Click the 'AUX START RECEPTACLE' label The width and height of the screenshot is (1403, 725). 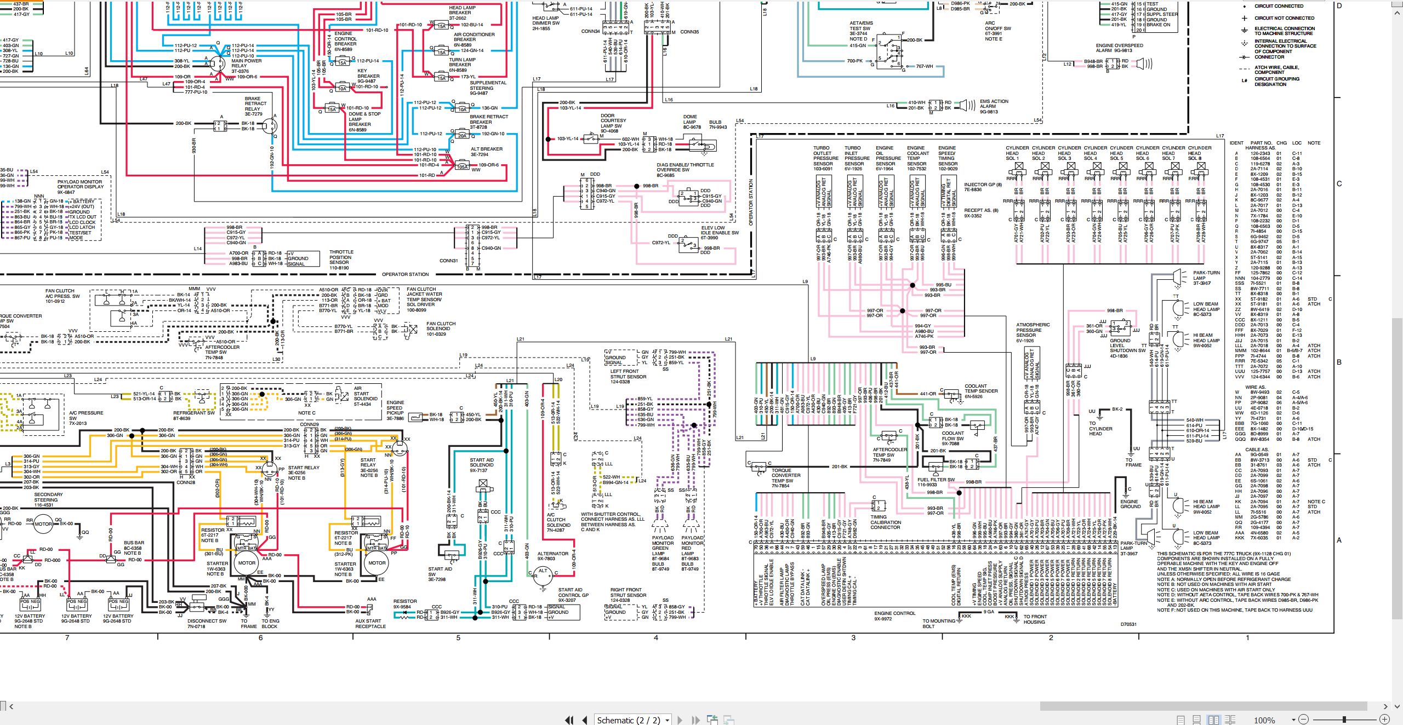click(x=370, y=624)
